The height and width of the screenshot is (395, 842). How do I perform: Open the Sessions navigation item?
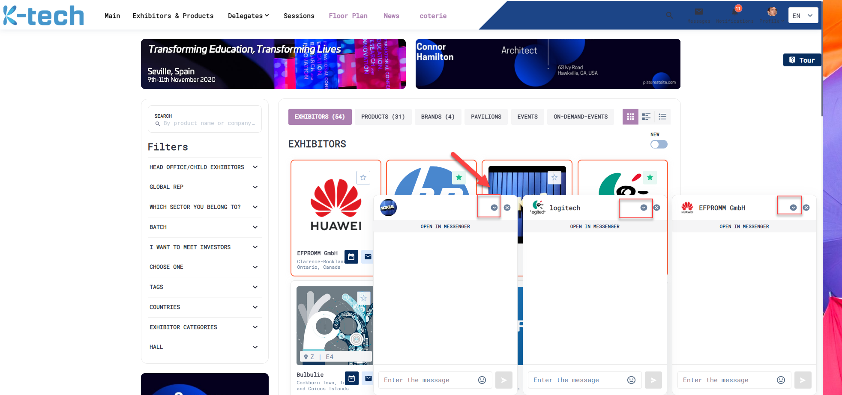[x=299, y=16]
